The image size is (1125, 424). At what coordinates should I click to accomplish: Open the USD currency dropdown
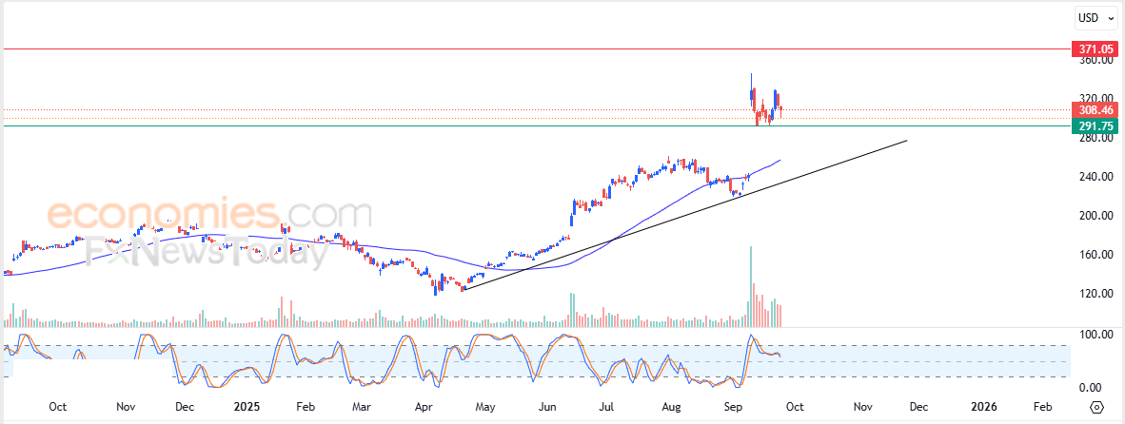(1097, 19)
